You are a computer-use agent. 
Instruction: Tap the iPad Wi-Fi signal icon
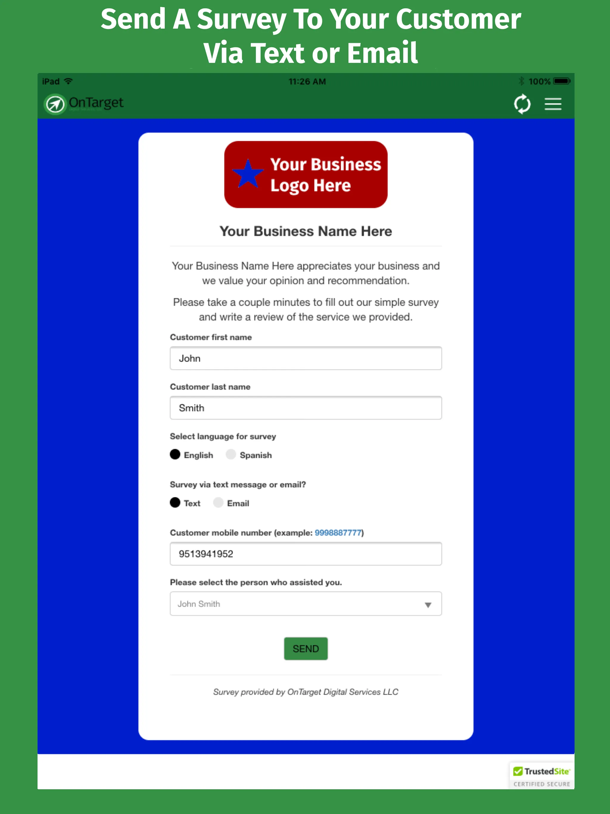click(71, 81)
